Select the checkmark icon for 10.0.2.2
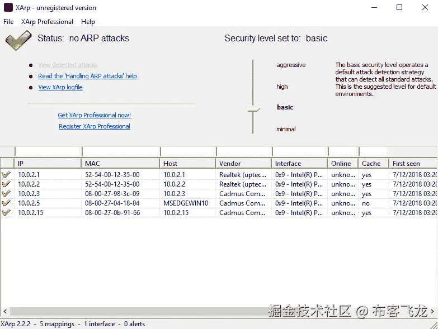This screenshot has height=329, width=438. click(x=6, y=184)
